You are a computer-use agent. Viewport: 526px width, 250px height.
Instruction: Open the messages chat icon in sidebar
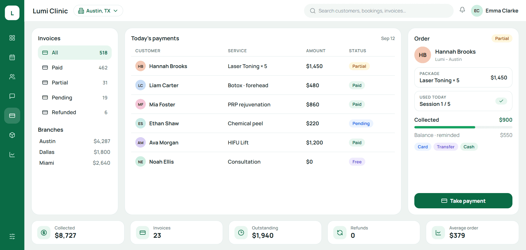click(x=12, y=96)
